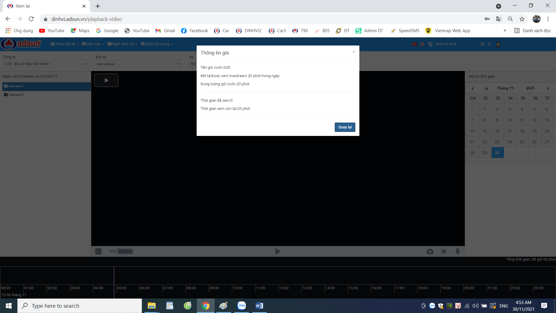The height and width of the screenshot is (313, 556).
Task: Click the G20 package progress bar
Action: 125,251
